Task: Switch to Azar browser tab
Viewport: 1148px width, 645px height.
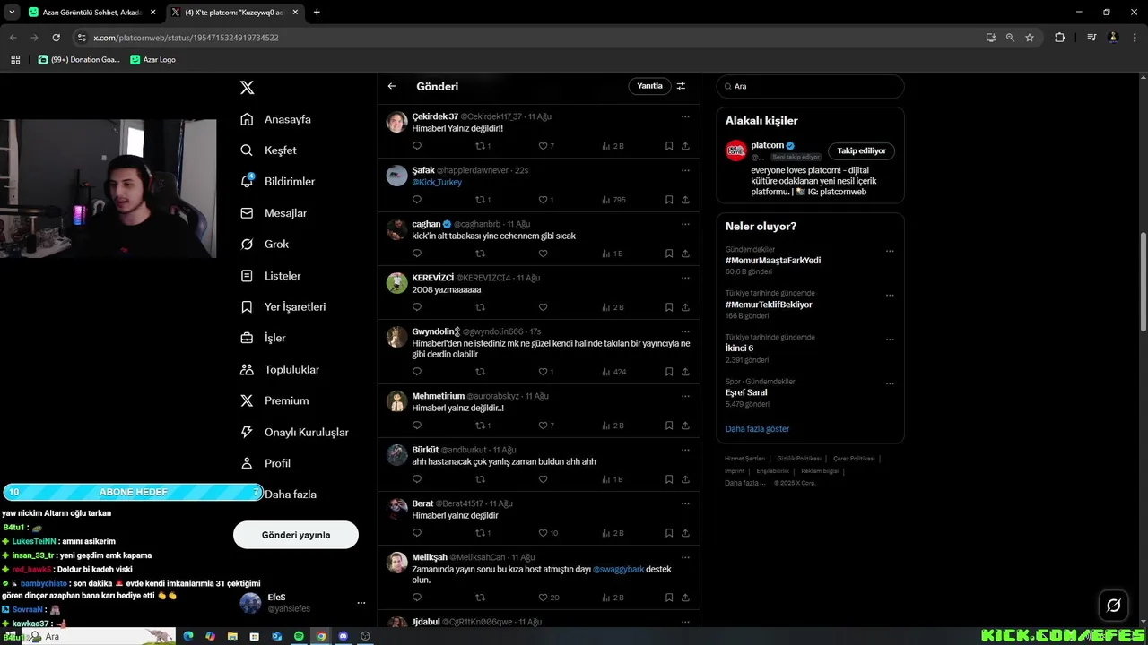Action: (91, 12)
